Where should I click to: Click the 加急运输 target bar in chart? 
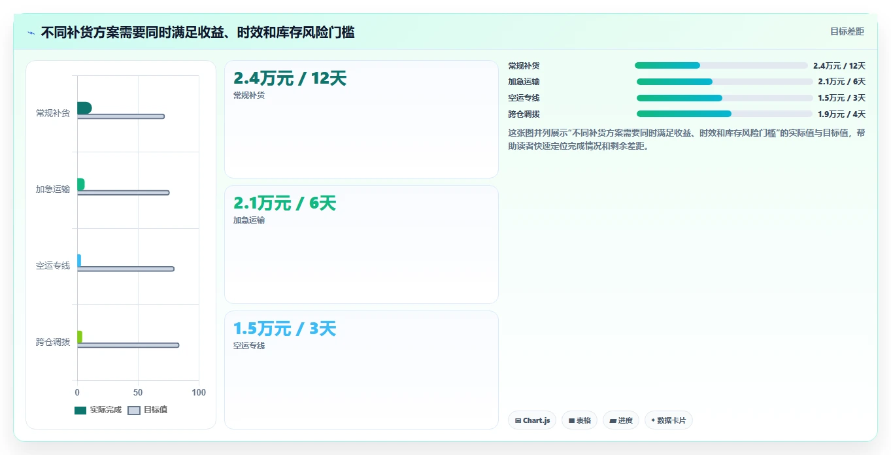click(x=124, y=193)
